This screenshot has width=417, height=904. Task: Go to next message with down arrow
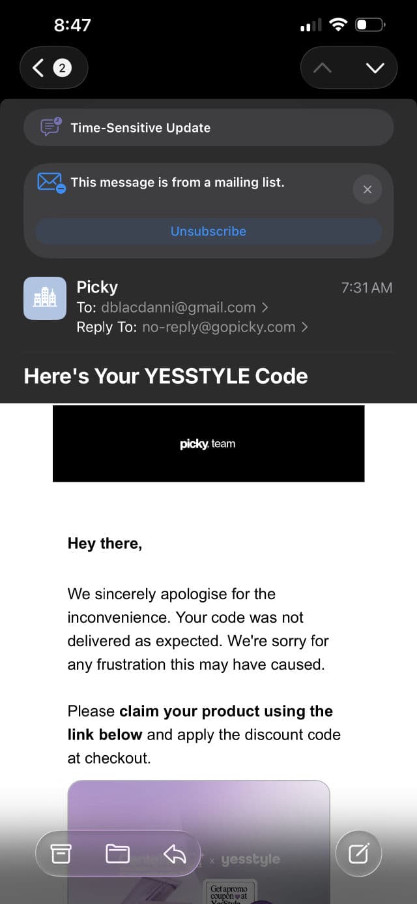[375, 67]
